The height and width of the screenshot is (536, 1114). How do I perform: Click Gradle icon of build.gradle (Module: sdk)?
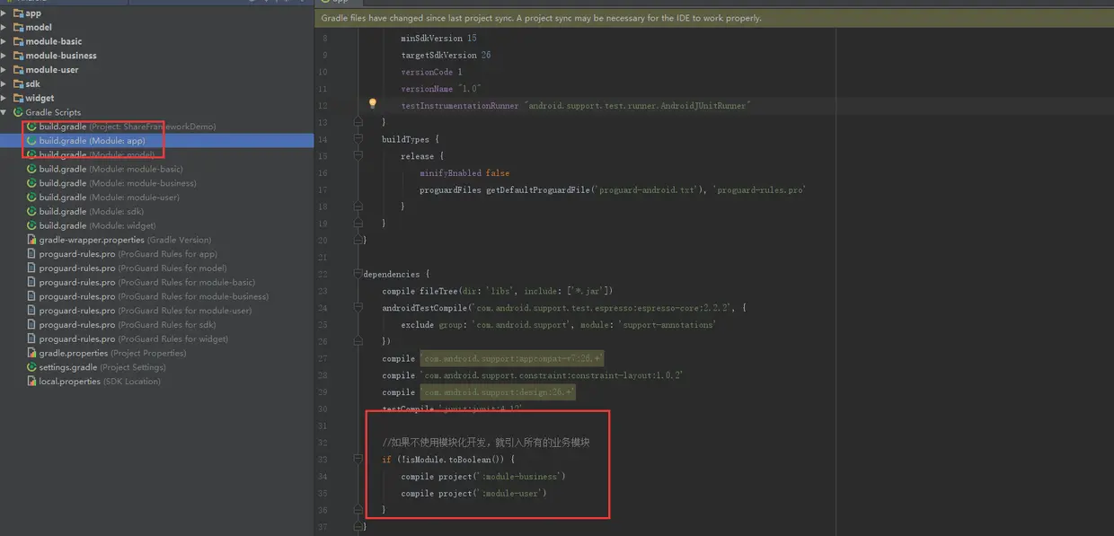coord(31,212)
